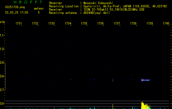
Task: Click the 1736 time axis label
Action: click(100, 23)
